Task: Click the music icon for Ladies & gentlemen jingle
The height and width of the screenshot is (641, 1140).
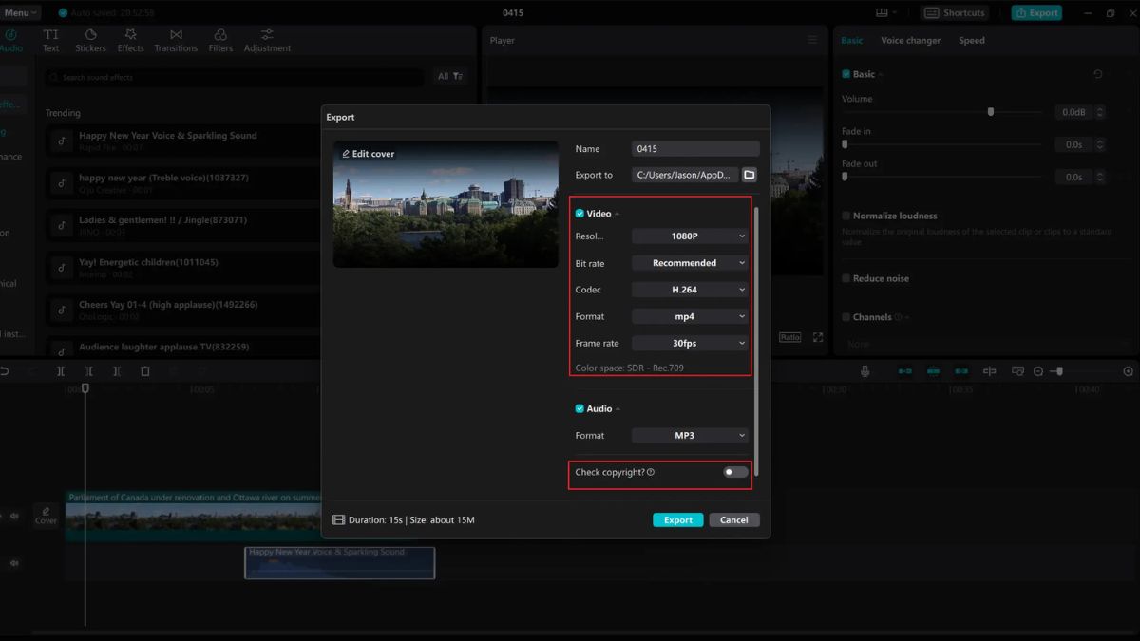Action: (61, 224)
